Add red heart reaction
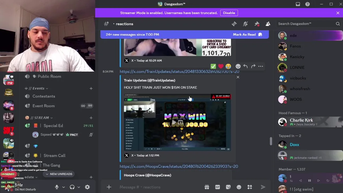This screenshot has width=343, height=193. (x=221, y=66)
